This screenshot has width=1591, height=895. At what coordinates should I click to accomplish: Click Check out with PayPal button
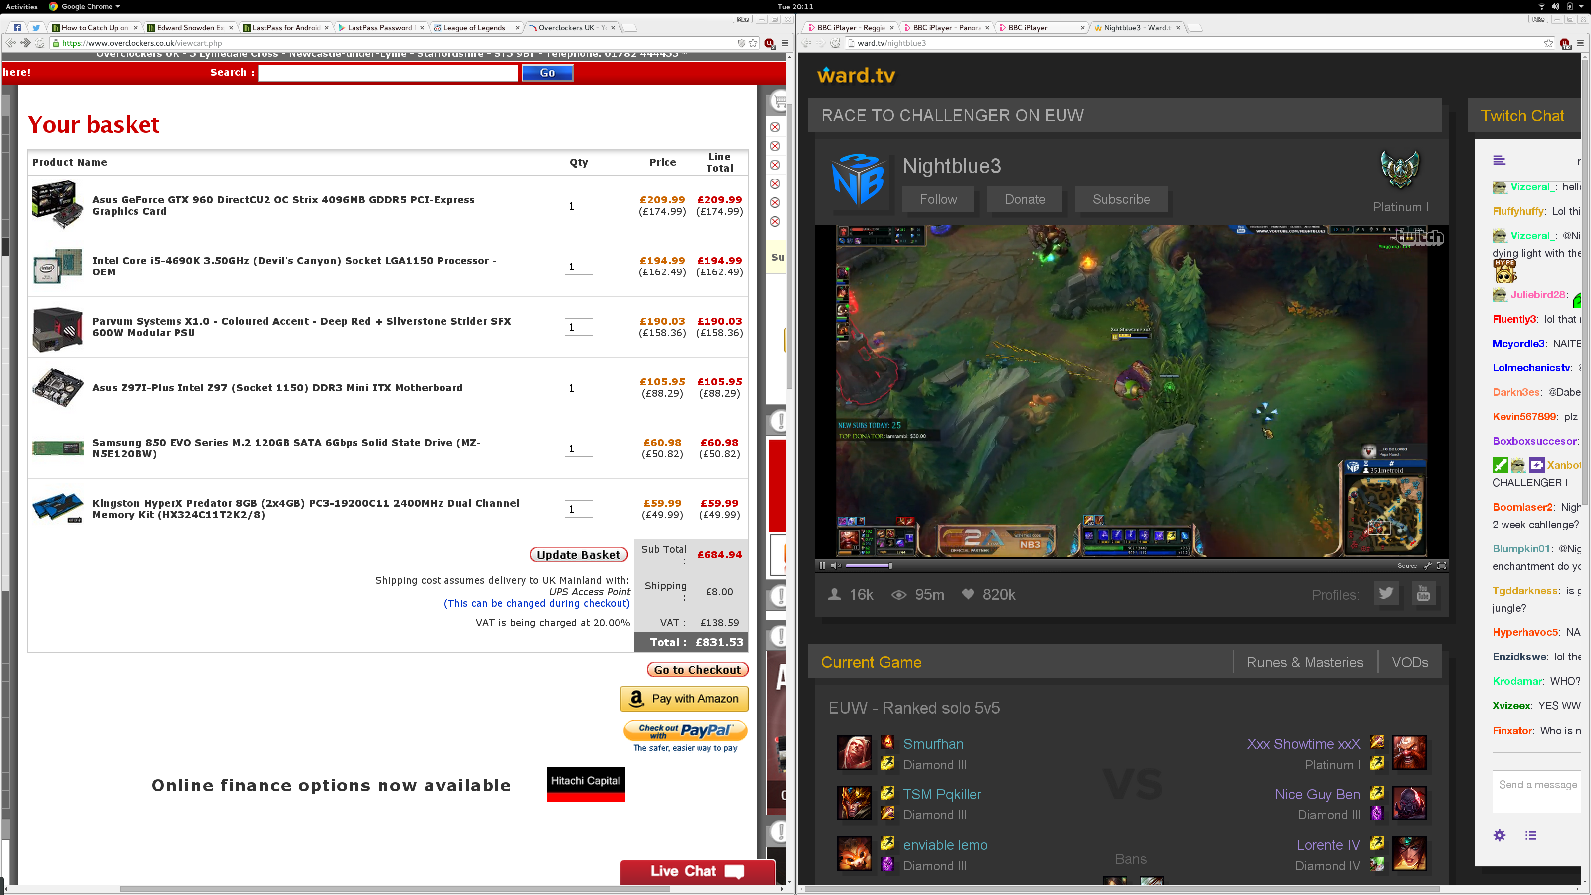(685, 731)
